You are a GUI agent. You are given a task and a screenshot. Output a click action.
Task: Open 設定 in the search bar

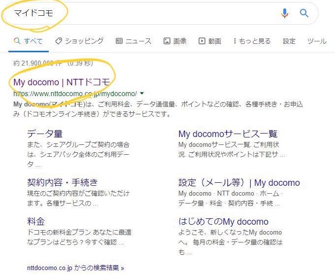(289, 41)
